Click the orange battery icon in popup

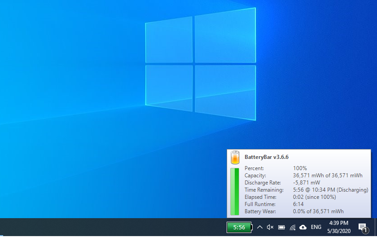(235, 158)
